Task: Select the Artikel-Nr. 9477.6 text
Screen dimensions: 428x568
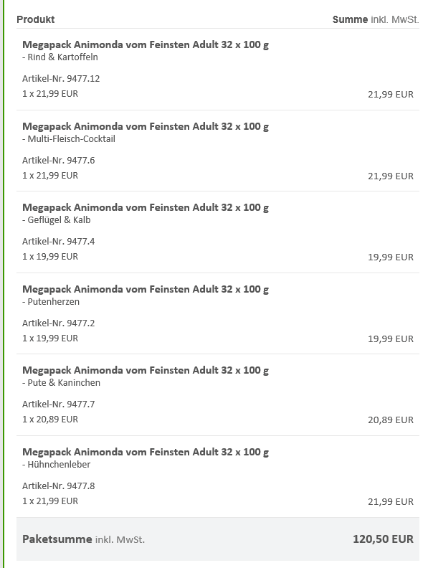Action: pos(58,161)
